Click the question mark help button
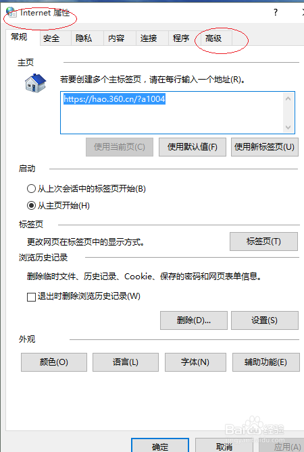Image resolution: width=304 pixels, height=452 pixels. (x=276, y=12)
